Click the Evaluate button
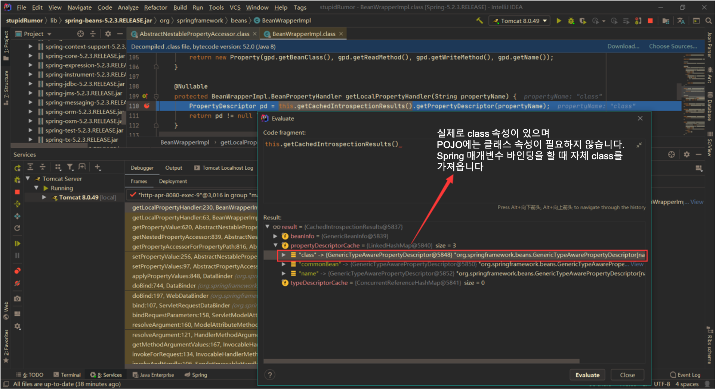Screen dimensions: 716x389 pos(587,375)
